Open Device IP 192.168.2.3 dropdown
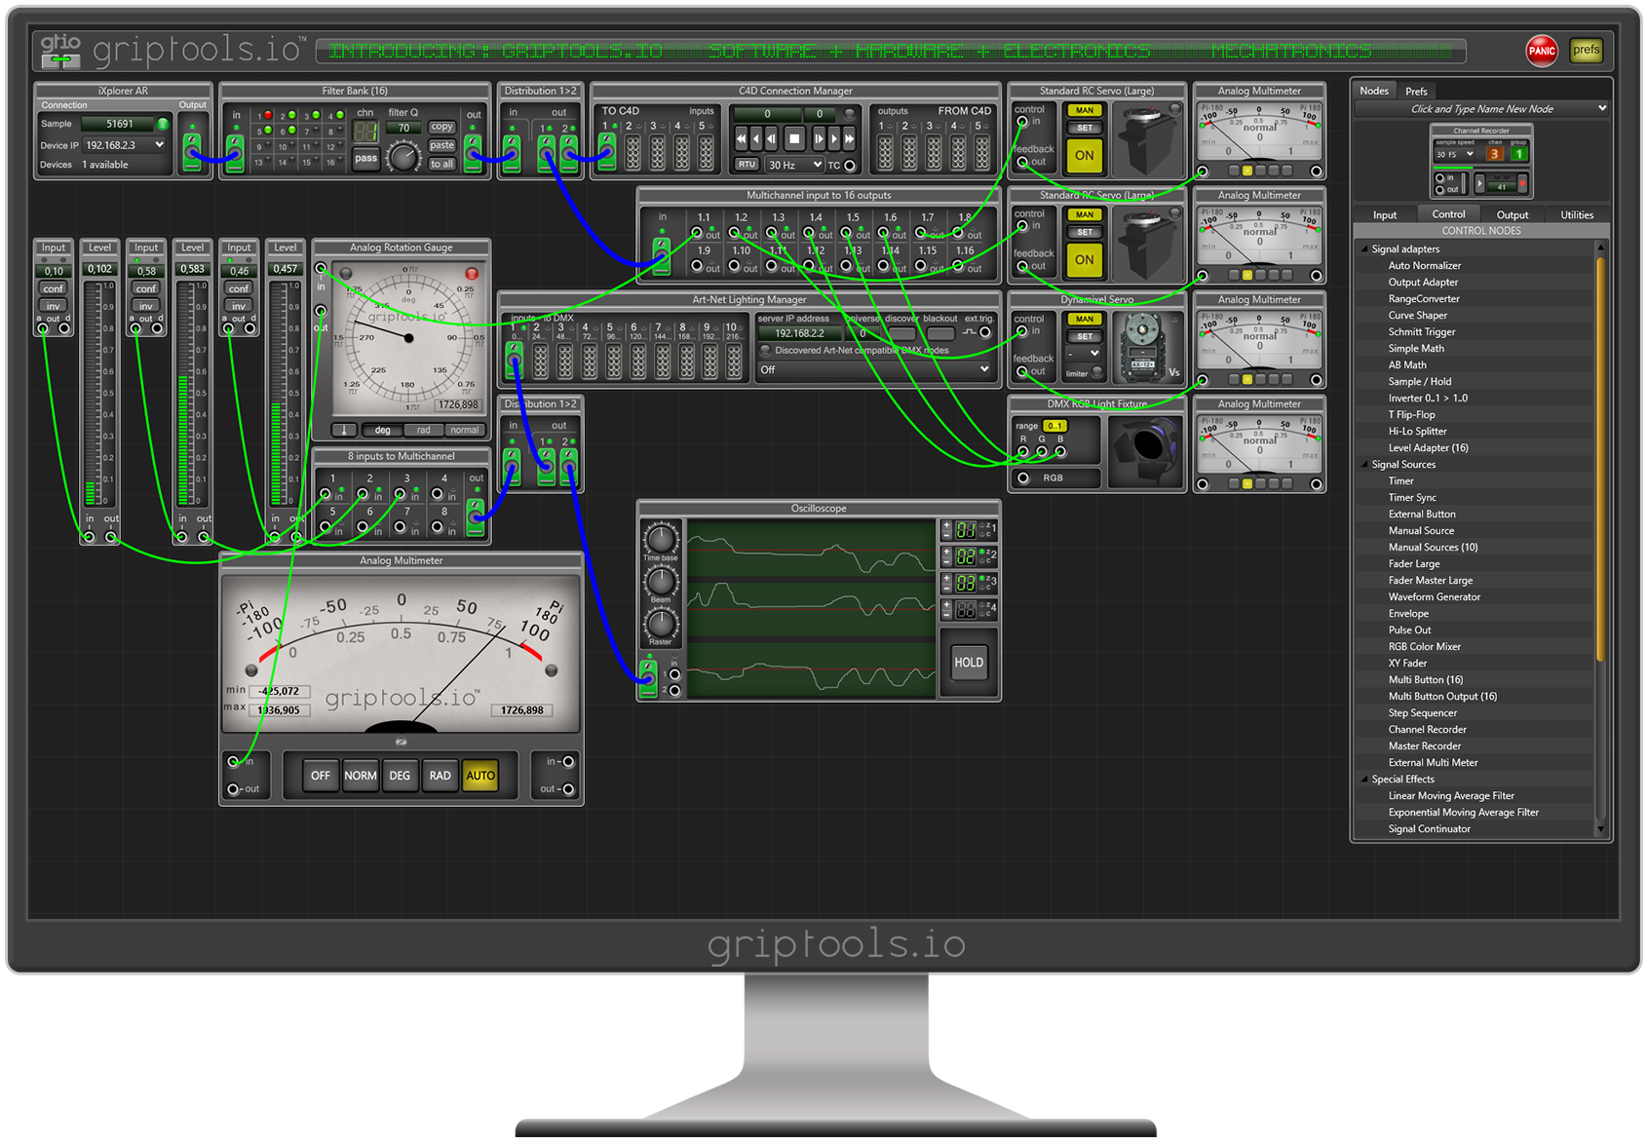This screenshot has width=1647, height=1145. (124, 145)
